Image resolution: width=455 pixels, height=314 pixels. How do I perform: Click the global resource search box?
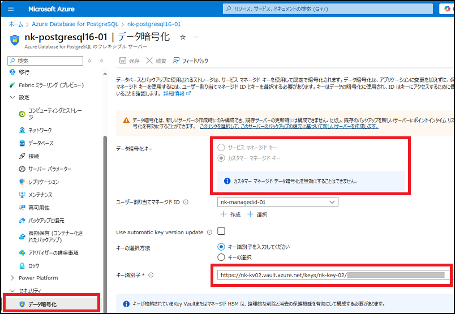(328, 8)
